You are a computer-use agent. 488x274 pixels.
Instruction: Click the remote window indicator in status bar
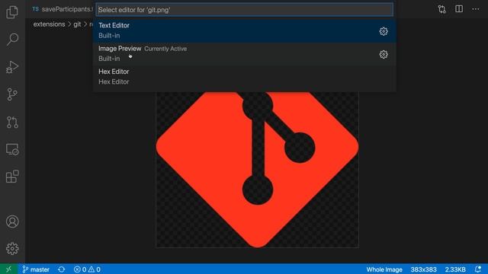coord(8,269)
